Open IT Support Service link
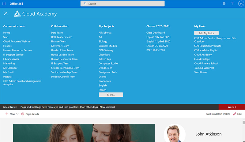This screenshot has height=142, width=245. (13, 55)
